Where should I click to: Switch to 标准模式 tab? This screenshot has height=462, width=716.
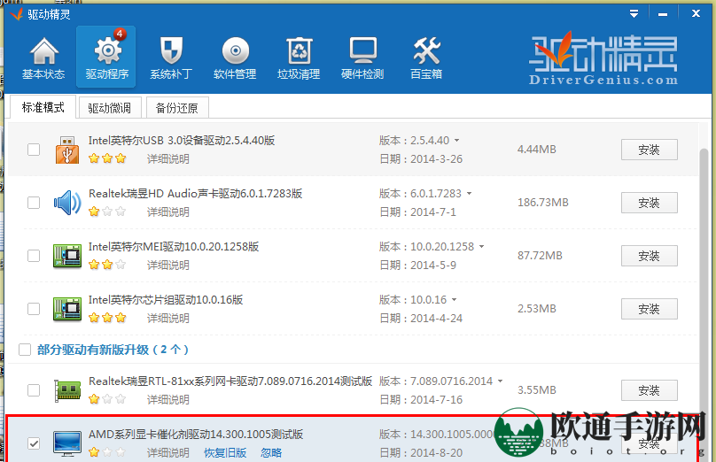[43, 107]
